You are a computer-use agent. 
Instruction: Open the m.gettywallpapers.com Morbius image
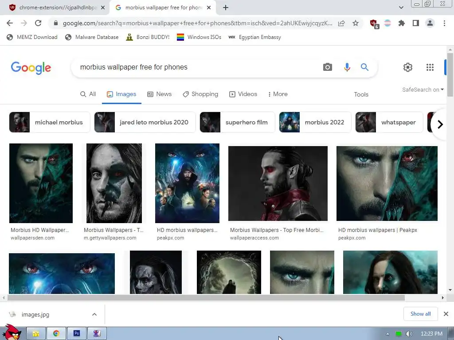click(x=114, y=183)
